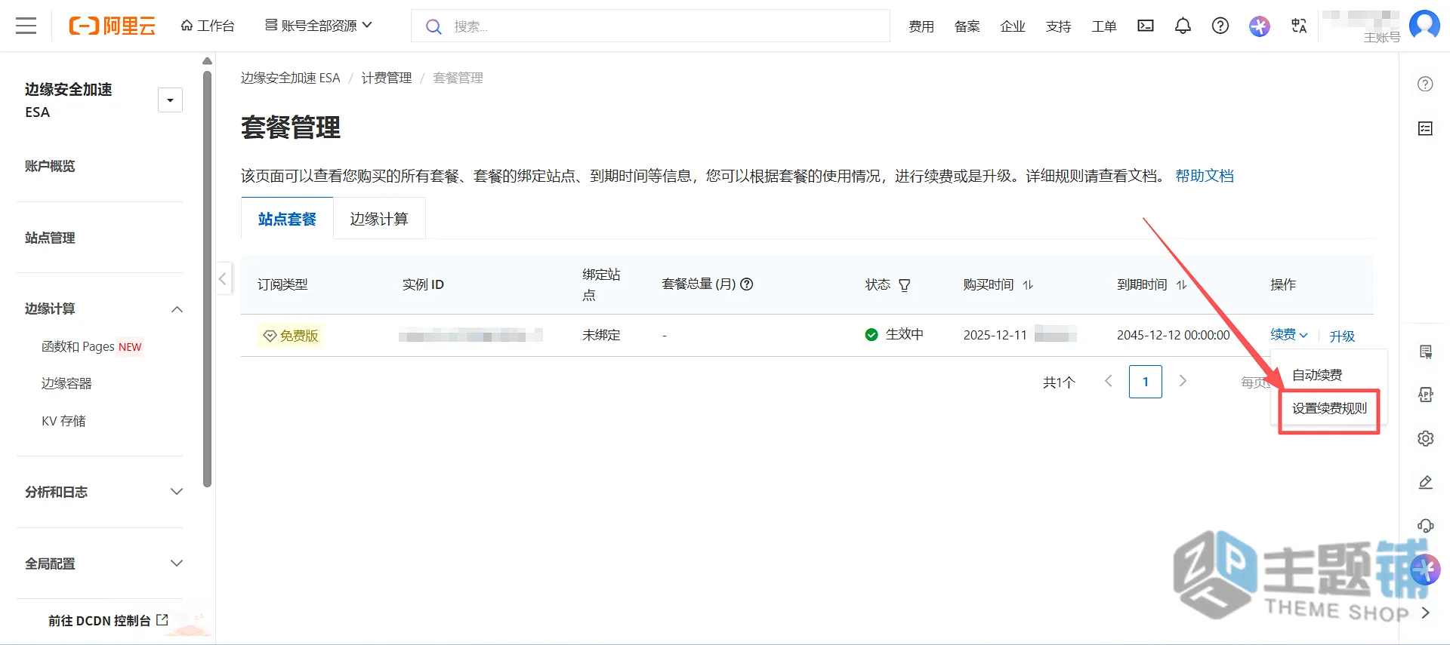The width and height of the screenshot is (1450, 645).
Task: Open the help question mark in top bar
Action: (x=1220, y=26)
